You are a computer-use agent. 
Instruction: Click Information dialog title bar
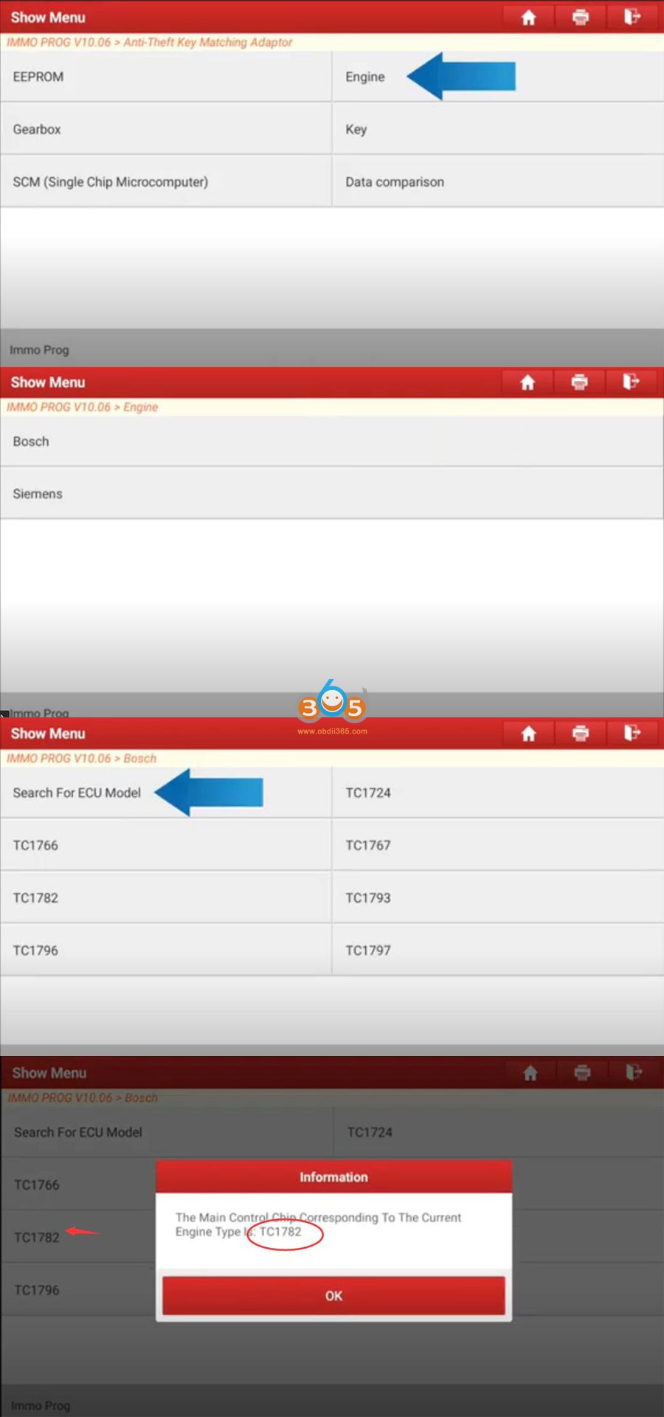pyautogui.click(x=333, y=1177)
